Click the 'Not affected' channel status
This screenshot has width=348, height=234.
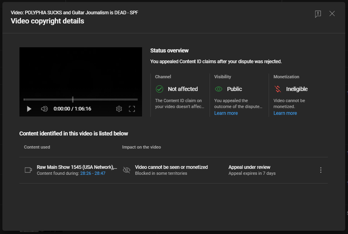click(x=183, y=89)
